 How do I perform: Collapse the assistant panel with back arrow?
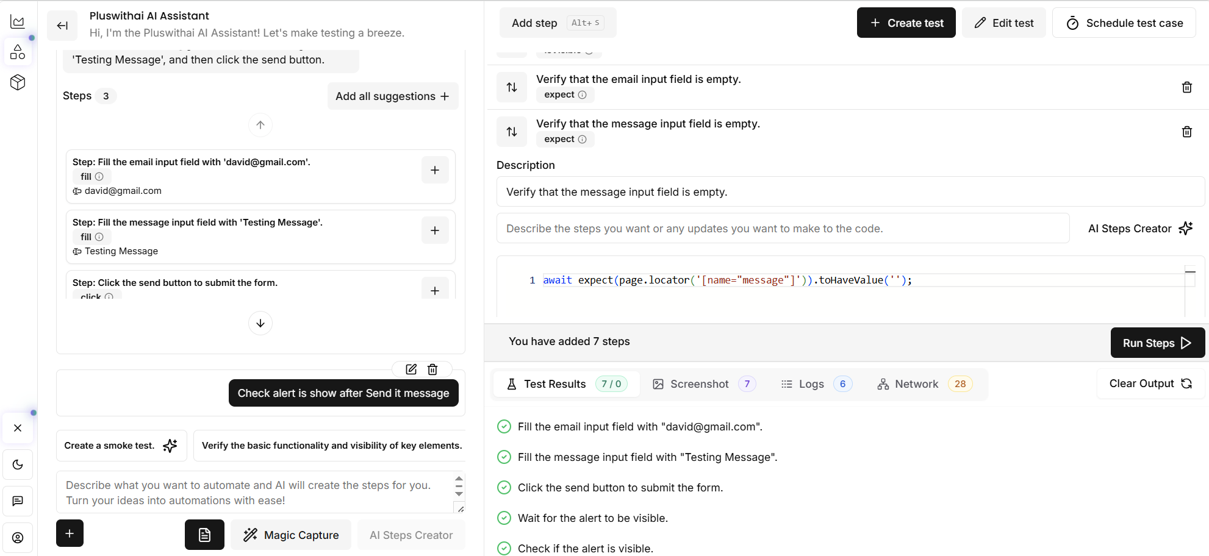(x=62, y=26)
